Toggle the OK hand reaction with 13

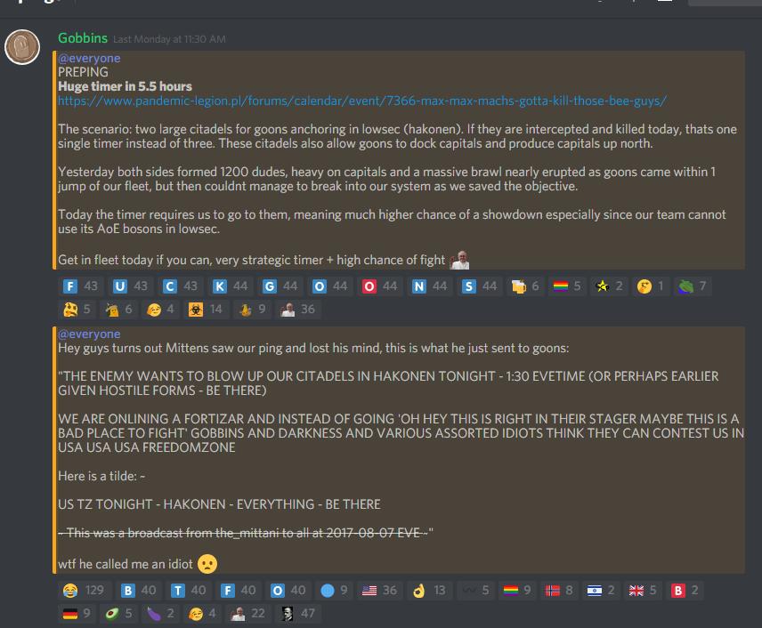tap(429, 590)
